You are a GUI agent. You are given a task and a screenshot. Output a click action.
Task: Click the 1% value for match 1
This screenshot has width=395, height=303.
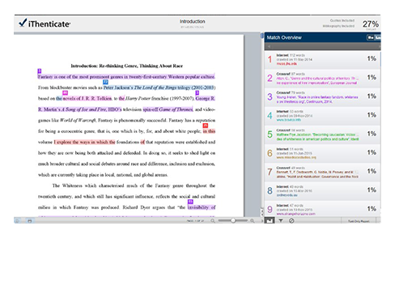tap(372, 58)
